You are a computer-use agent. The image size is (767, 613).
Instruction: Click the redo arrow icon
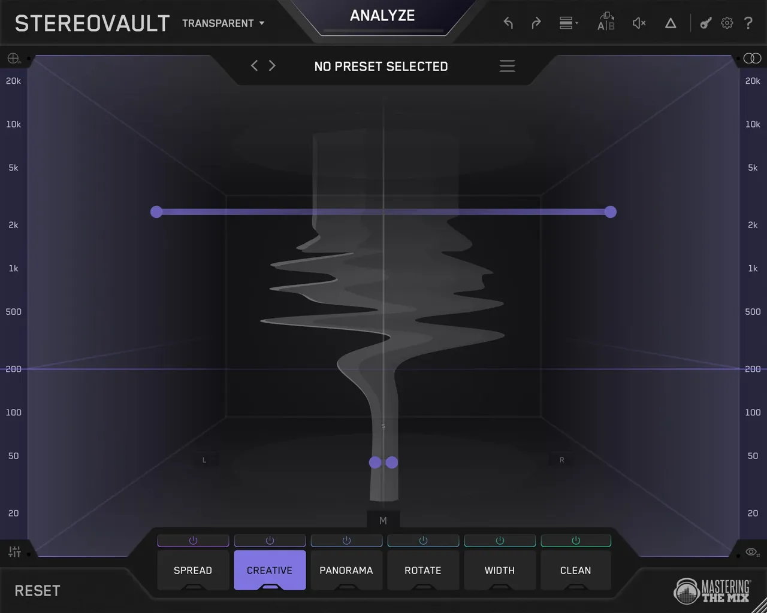pos(536,23)
